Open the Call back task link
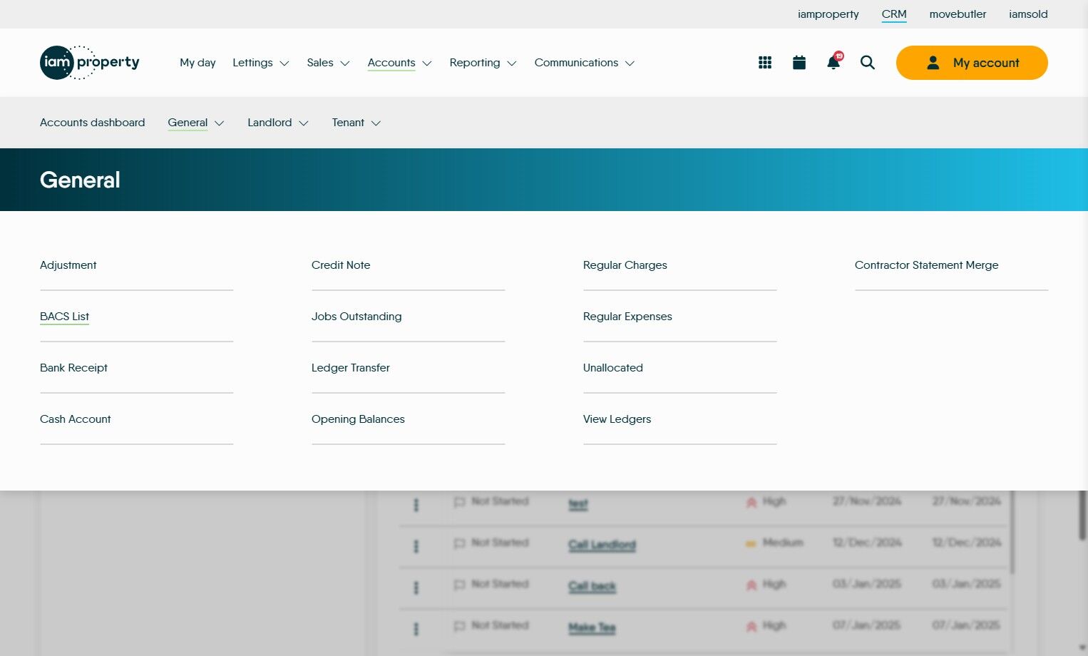 (x=592, y=587)
